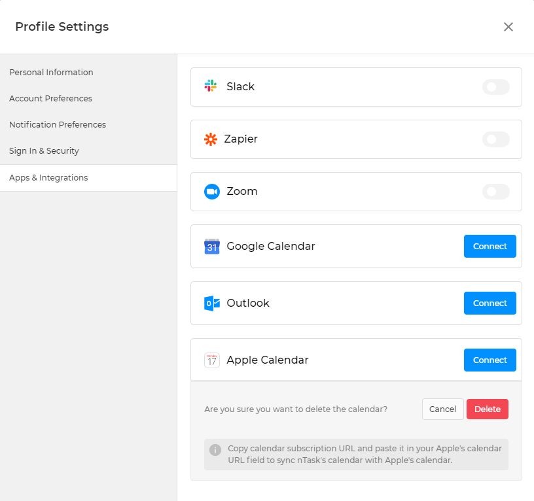Click the Outlook envelope icon
Image resolution: width=534 pixels, height=501 pixels.
pos(211,303)
